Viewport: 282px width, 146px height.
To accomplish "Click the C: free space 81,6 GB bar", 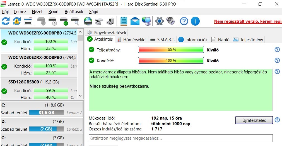I will (x=46, y=112).
